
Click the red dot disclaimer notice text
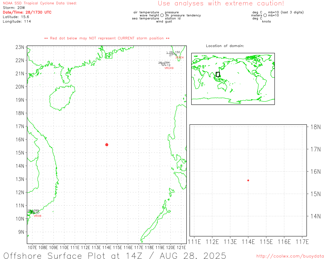(107, 38)
